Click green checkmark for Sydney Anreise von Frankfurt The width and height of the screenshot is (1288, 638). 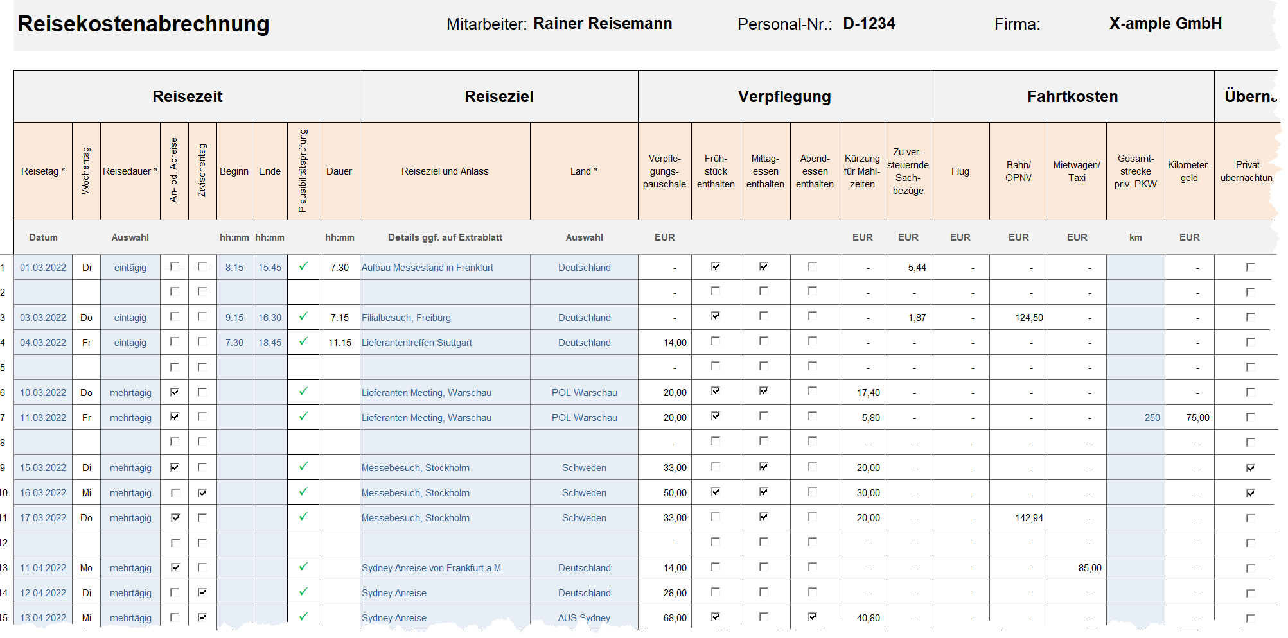[x=303, y=567]
